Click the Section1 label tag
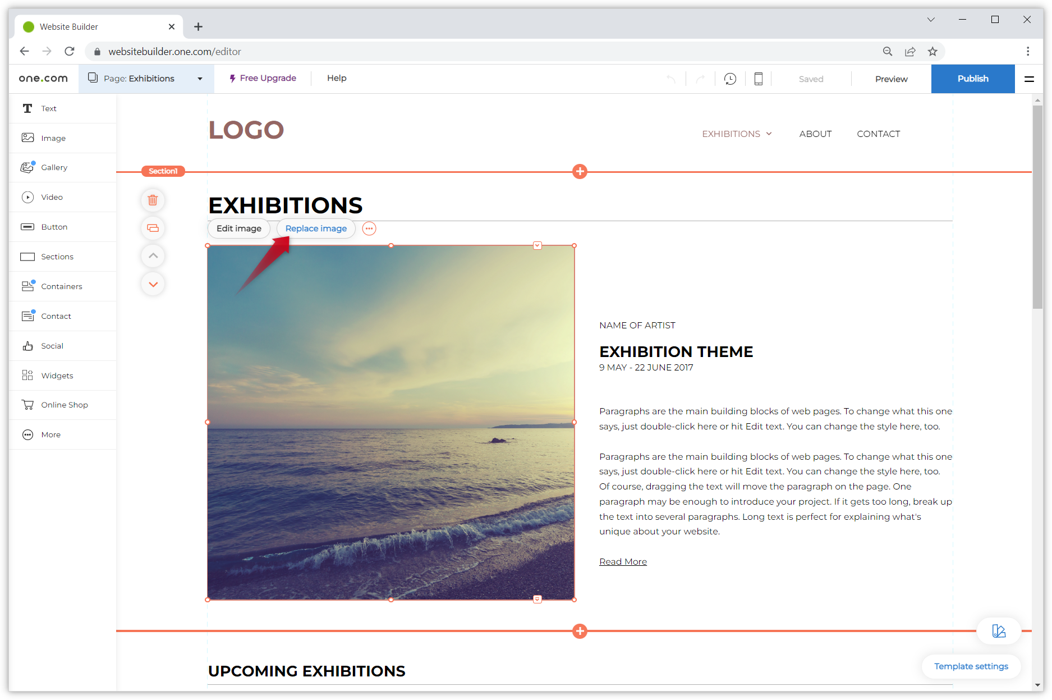The height and width of the screenshot is (700, 1052). [x=163, y=171]
